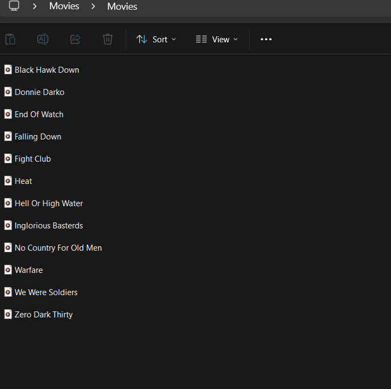391x389 pixels.
Task: Click the View layout list icon
Action: pyautogui.click(x=201, y=39)
